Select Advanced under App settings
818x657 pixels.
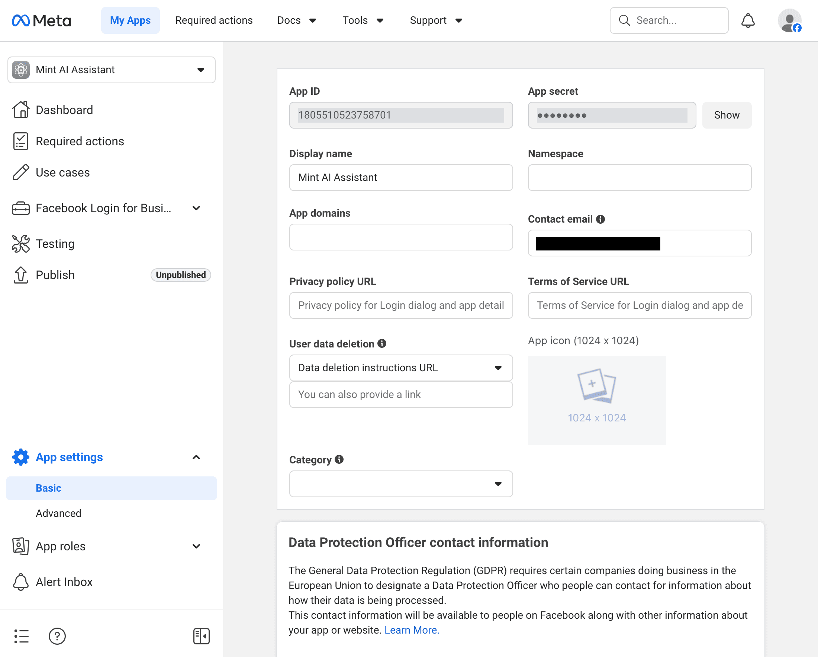click(58, 513)
